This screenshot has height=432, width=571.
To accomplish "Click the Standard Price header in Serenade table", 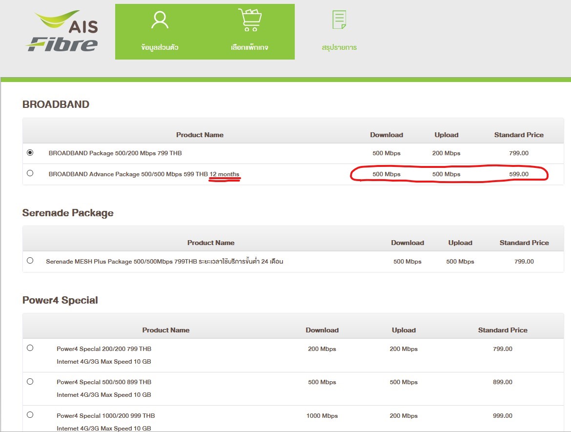I will [524, 243].
